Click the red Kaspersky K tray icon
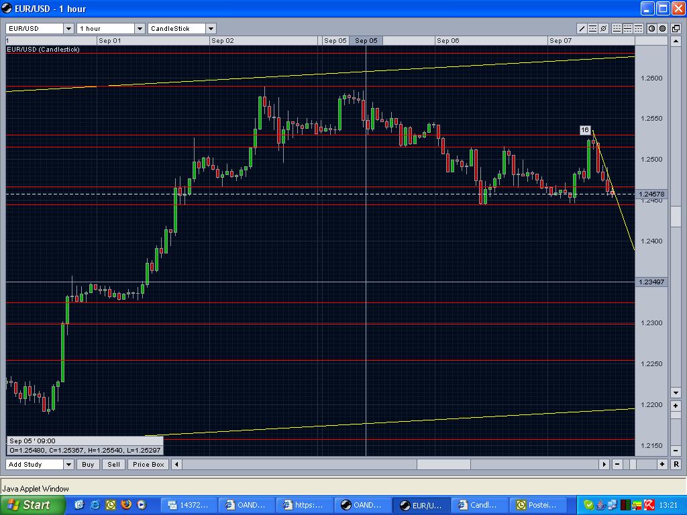 click(x=649, y=506)
